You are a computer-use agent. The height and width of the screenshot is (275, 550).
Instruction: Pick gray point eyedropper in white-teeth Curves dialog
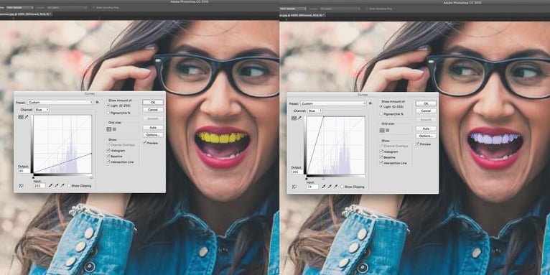330,187
